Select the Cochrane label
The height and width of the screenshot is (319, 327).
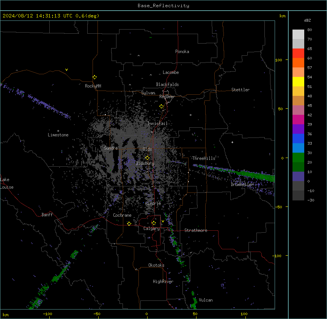click(122, 215)
